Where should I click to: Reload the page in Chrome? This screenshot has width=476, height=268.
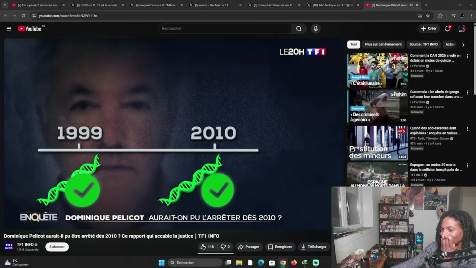(23, 16)
